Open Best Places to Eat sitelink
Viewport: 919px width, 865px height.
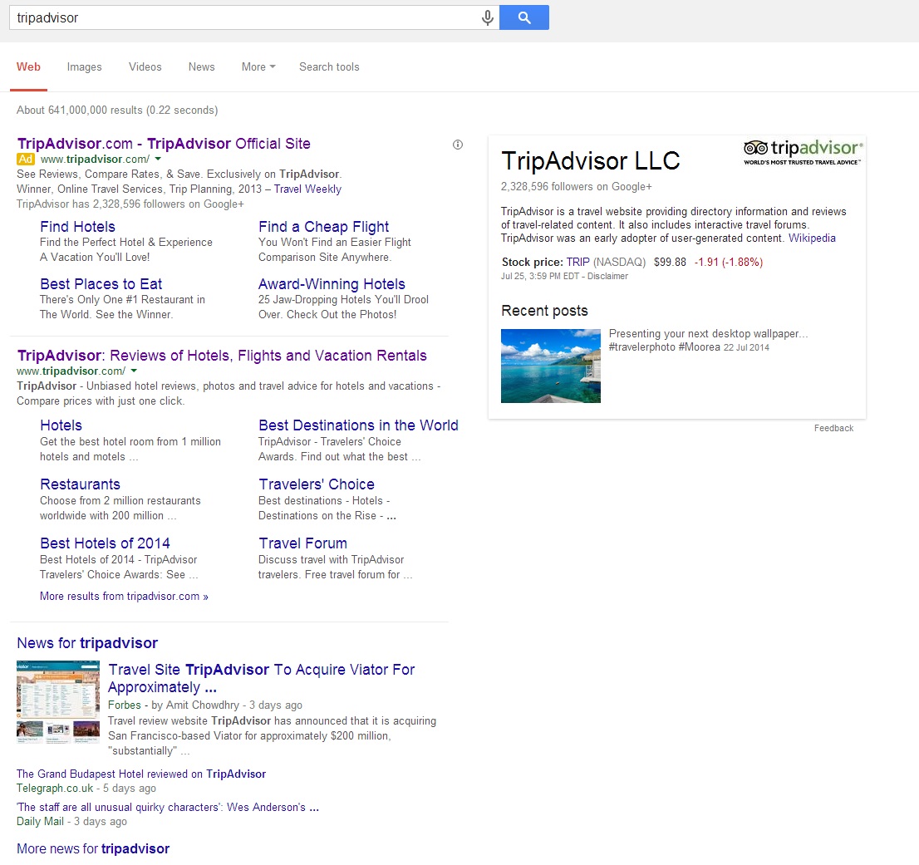click(101, 284)
